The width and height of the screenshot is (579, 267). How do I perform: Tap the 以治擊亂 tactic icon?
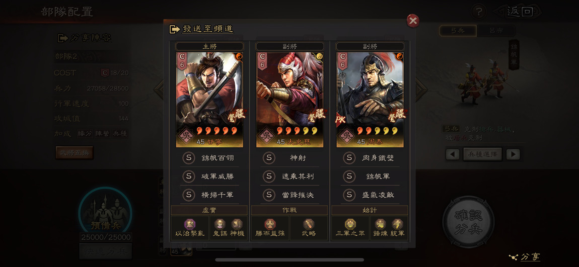189,224
